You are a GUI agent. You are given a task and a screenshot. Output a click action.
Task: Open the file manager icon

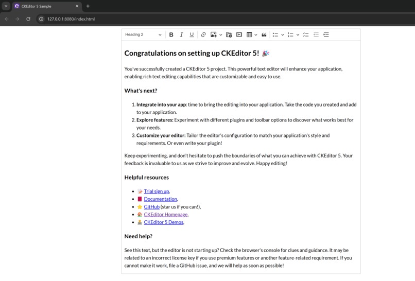(229, 34)
